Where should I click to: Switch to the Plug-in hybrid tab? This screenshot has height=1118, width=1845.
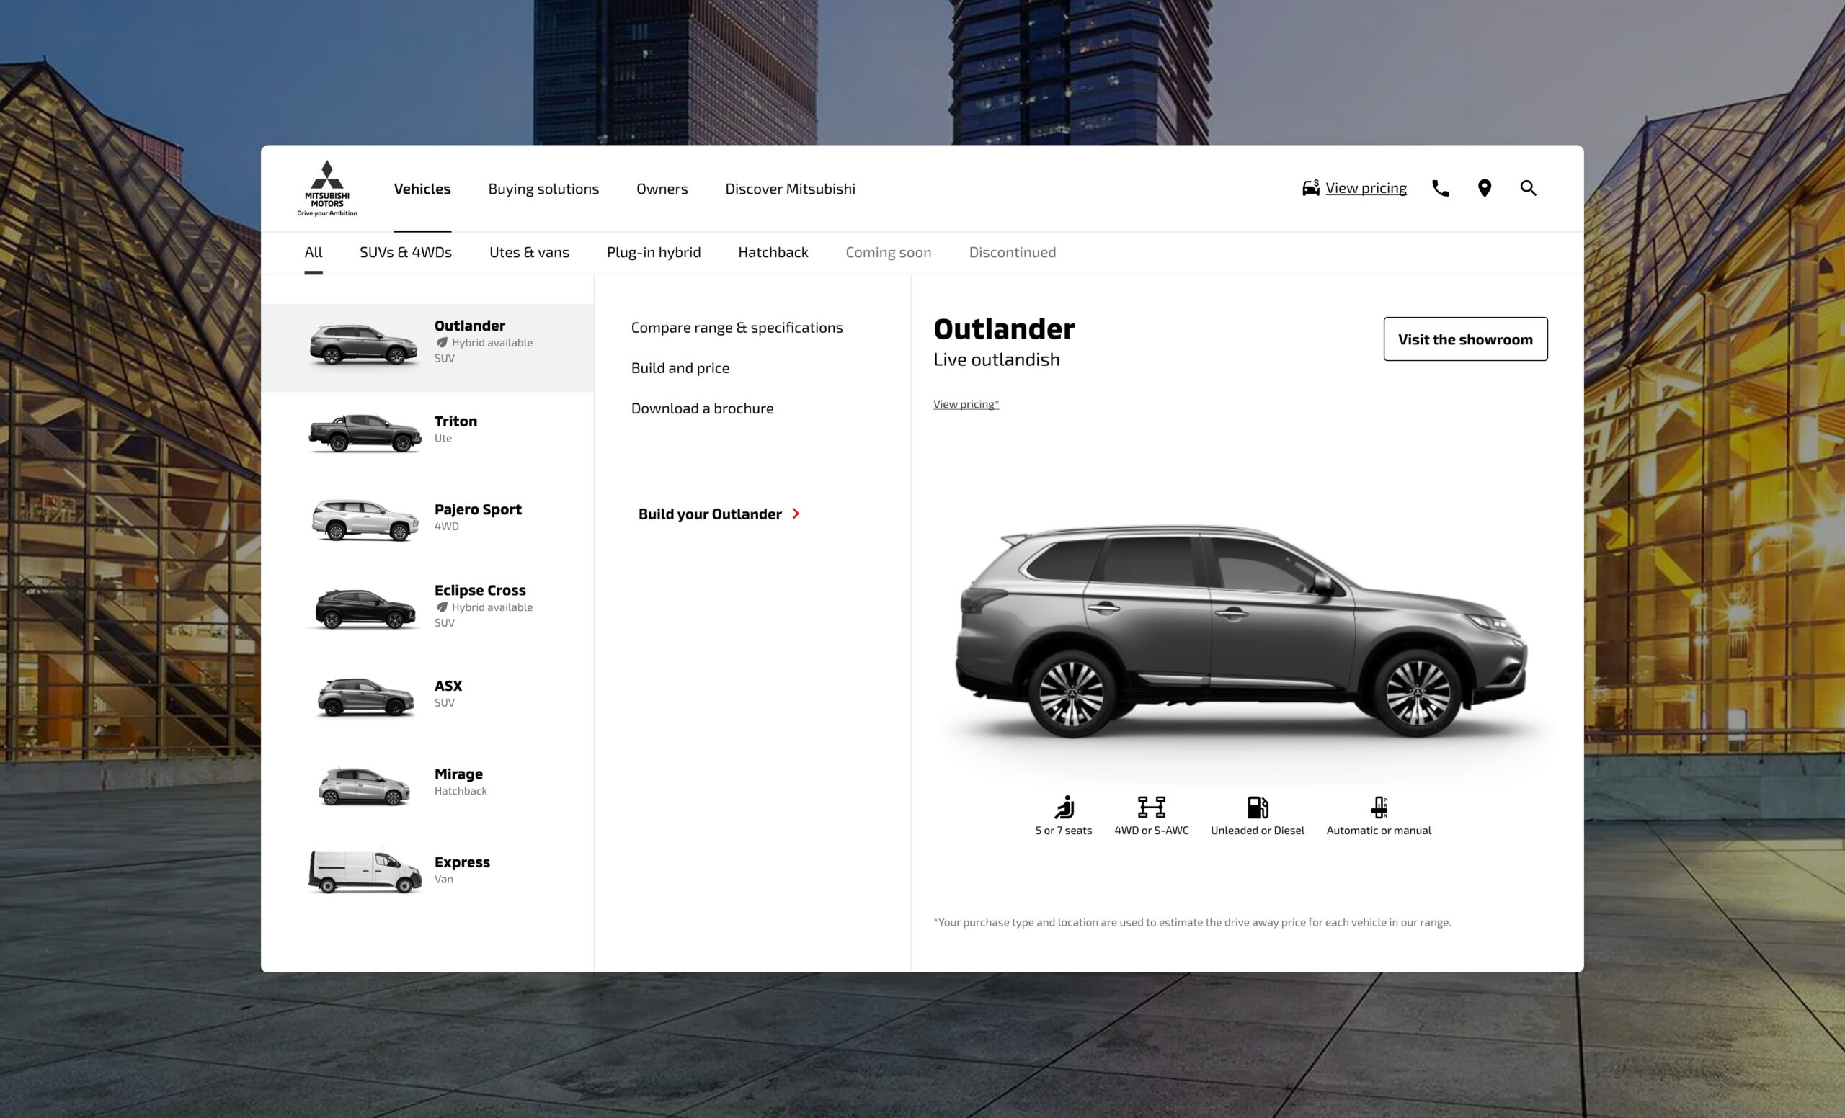pos(654,252)
